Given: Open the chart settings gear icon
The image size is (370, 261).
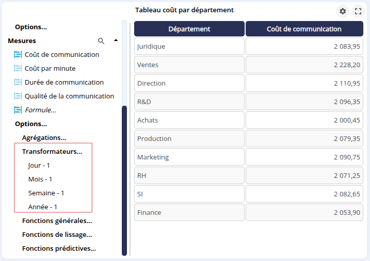Looking at the screenshot, I should (x=343, y=11).
